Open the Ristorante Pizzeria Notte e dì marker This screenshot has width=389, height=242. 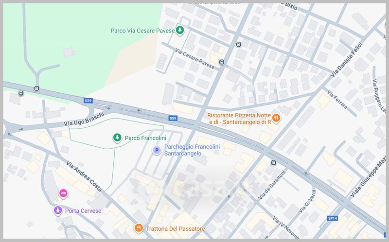click(276, 118)
